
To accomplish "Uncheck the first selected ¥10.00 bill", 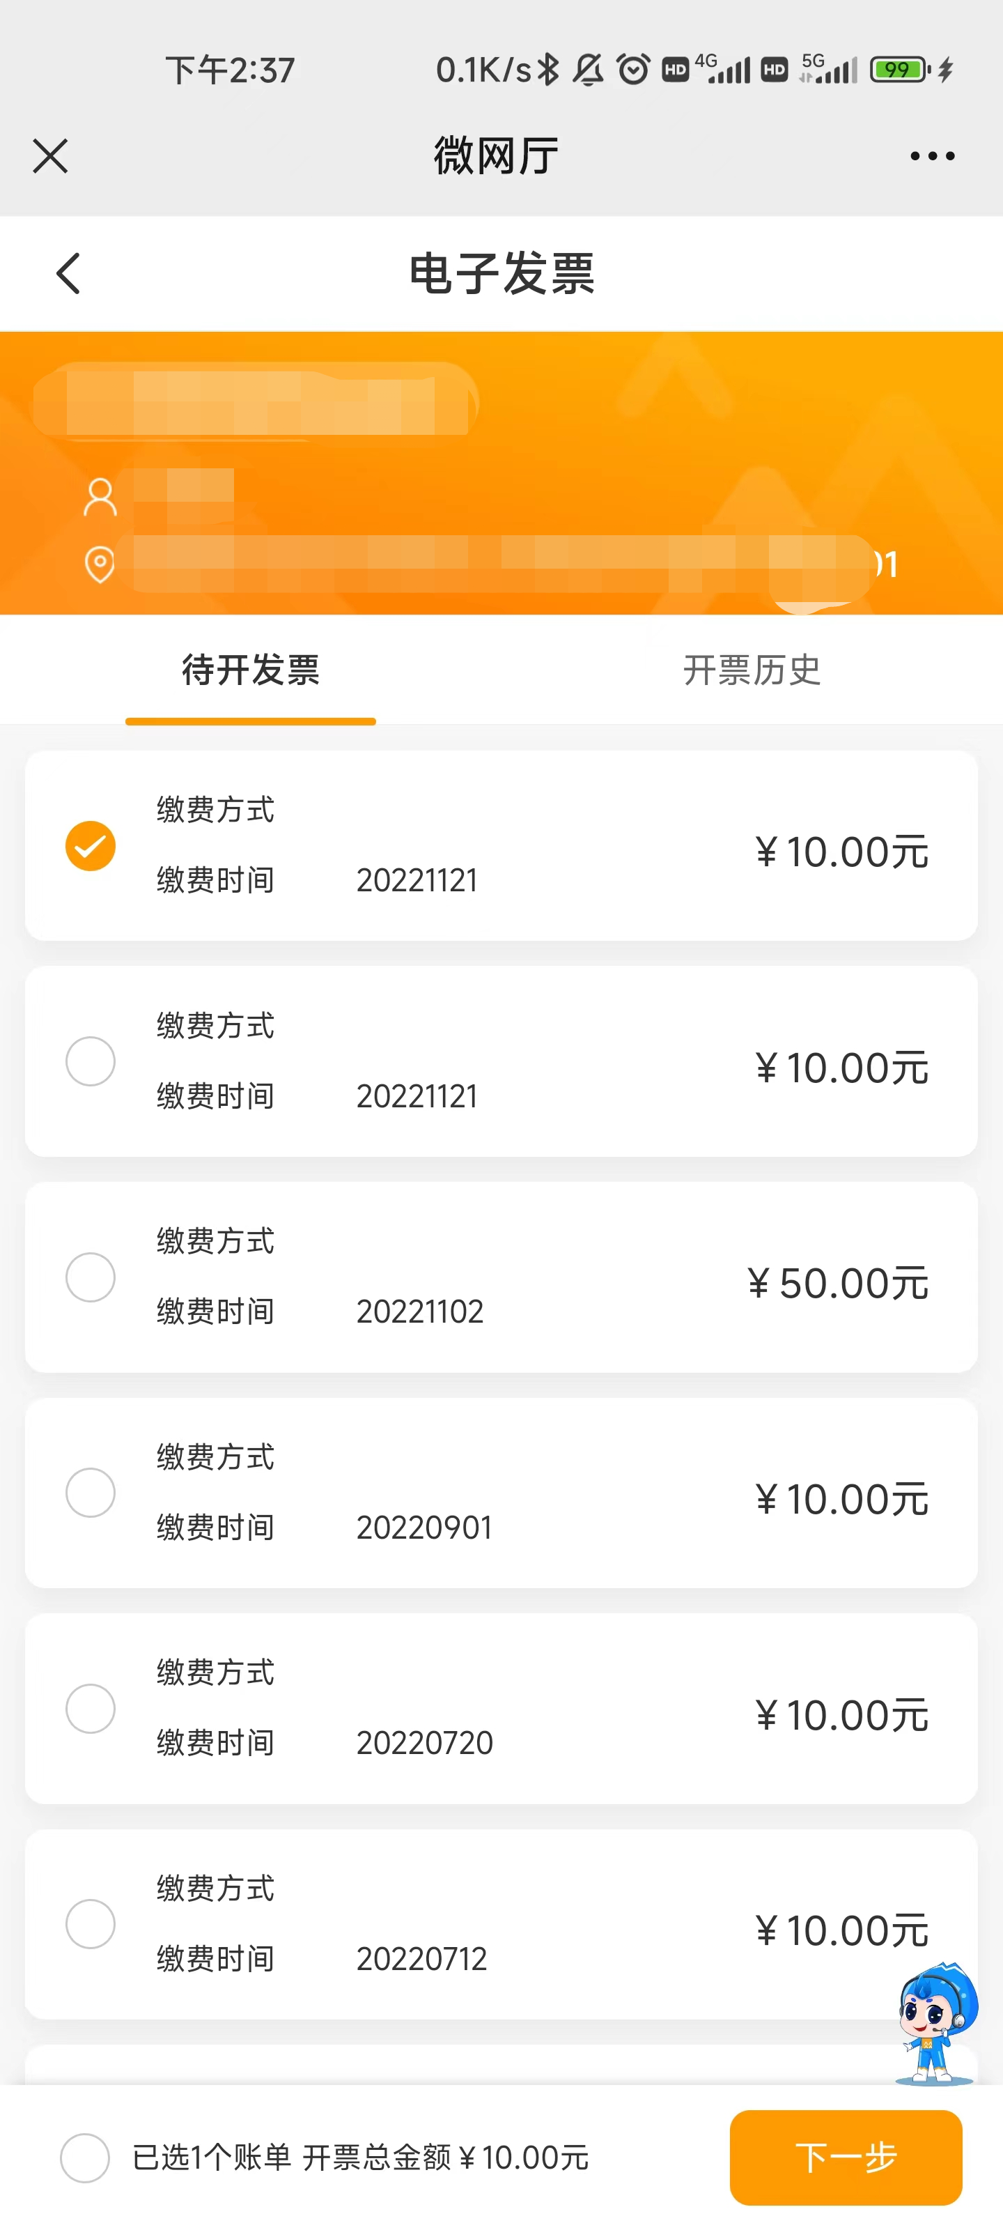I will [91, 846].
